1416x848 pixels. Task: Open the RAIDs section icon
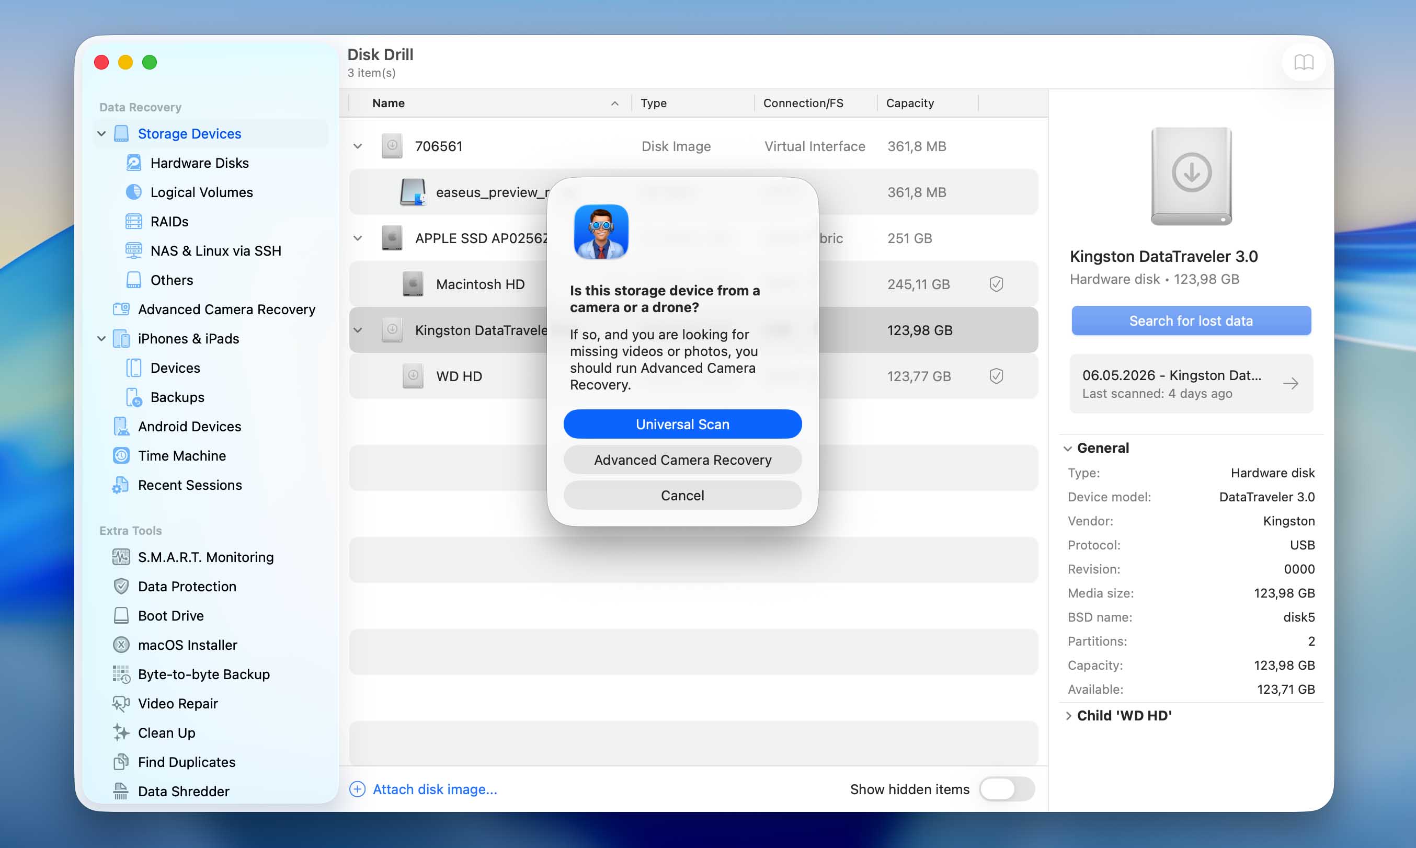[x=134, y=221]
